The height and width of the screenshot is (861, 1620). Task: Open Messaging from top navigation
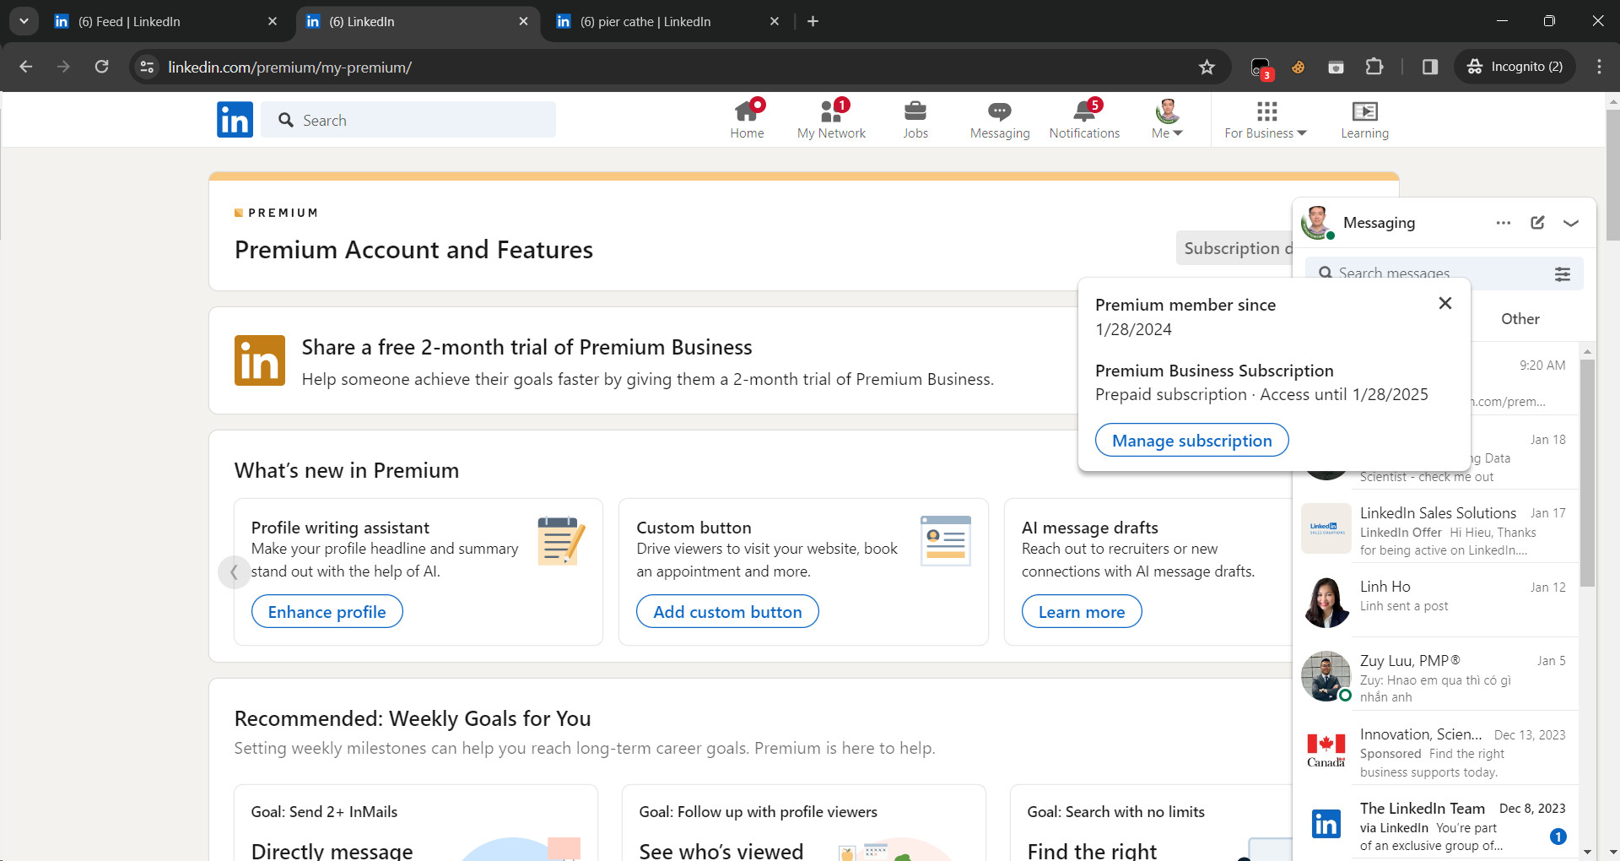point(1000,119)
